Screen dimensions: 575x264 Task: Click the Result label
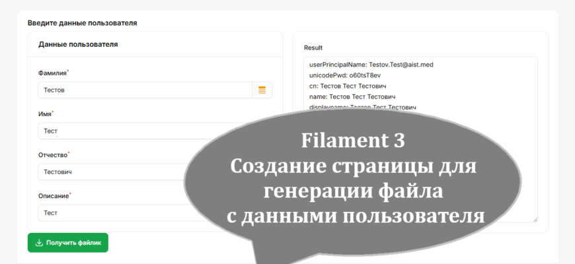313,48
